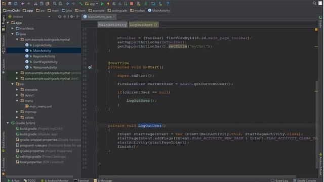Screen dimensions: 324x182
Task: Click the Apply Changes lightning icon
Action: click(x=108, y=4)
